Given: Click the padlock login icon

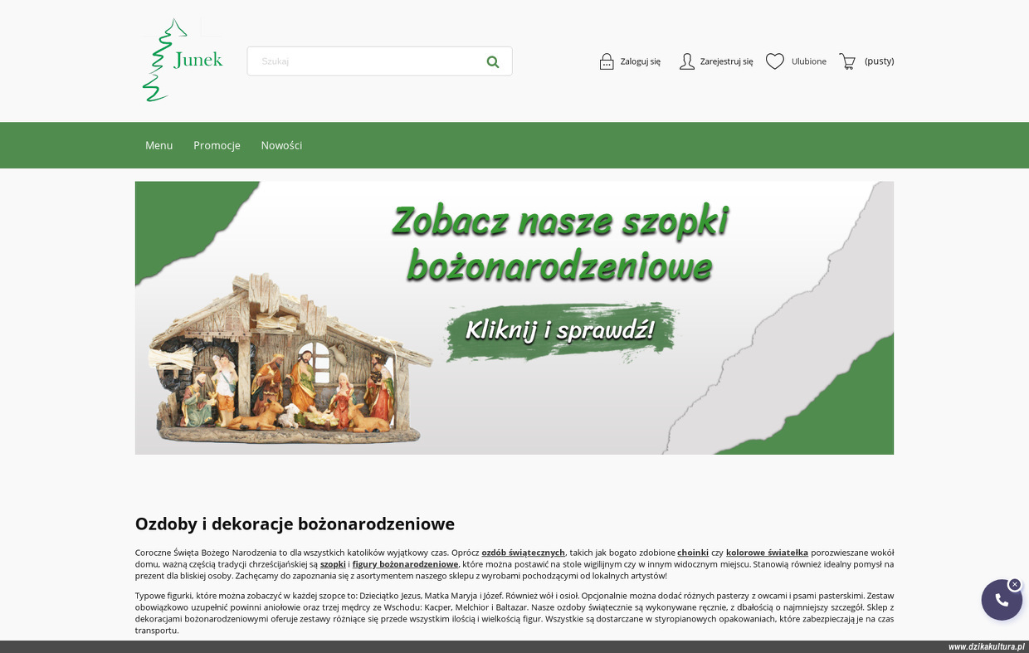Looking at the screenshot, I should click(607, 61).
